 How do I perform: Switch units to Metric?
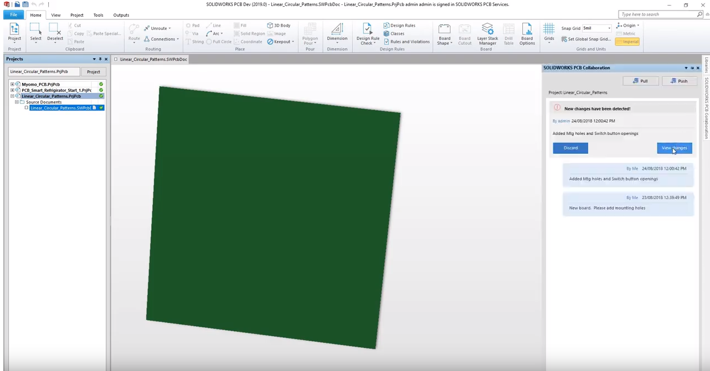[x=626, y=34]
